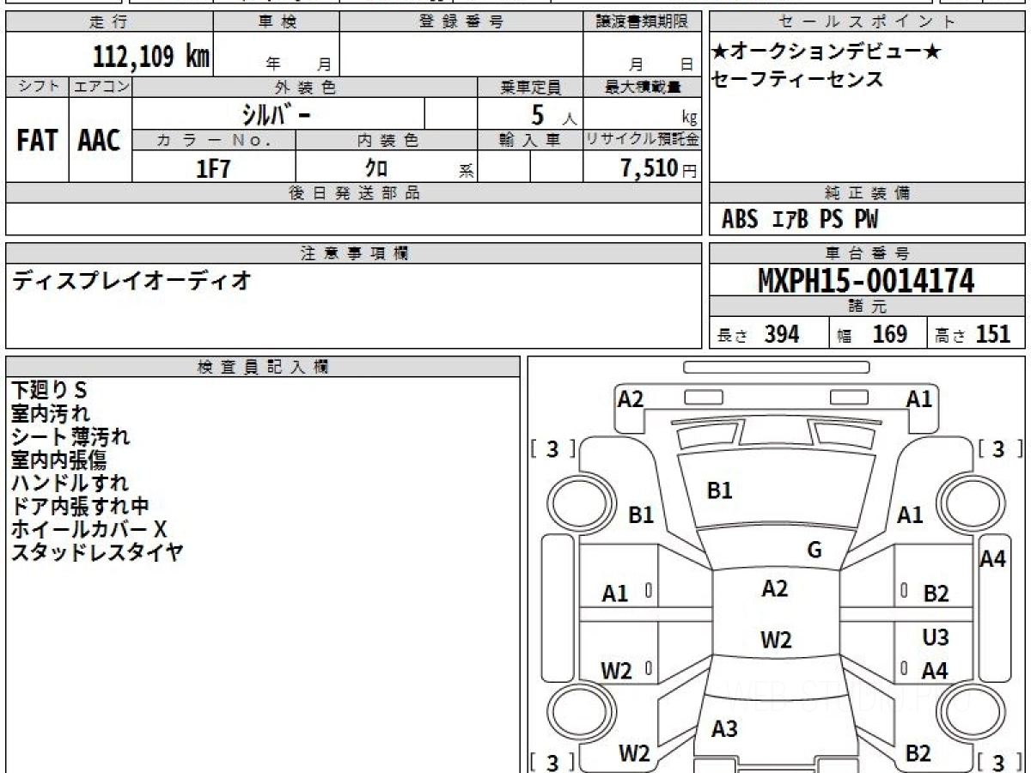Select the セーフティーセンス sales point line
The width and height of the screenshot is (1031, 773).
click(x=797, y=79)
